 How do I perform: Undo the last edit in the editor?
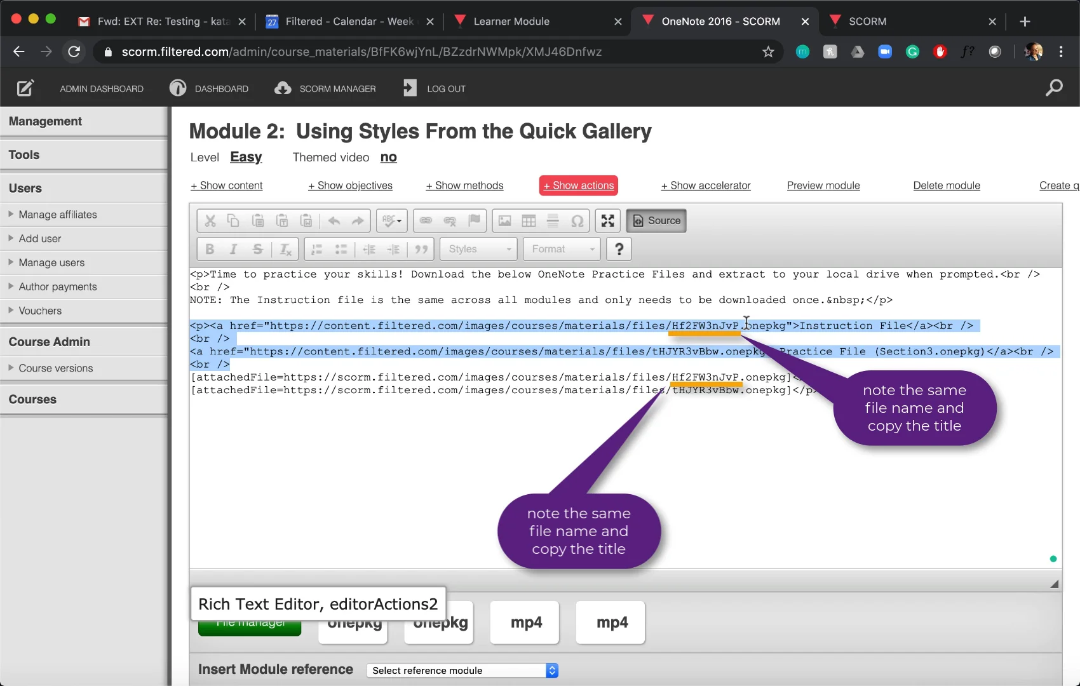335,220
